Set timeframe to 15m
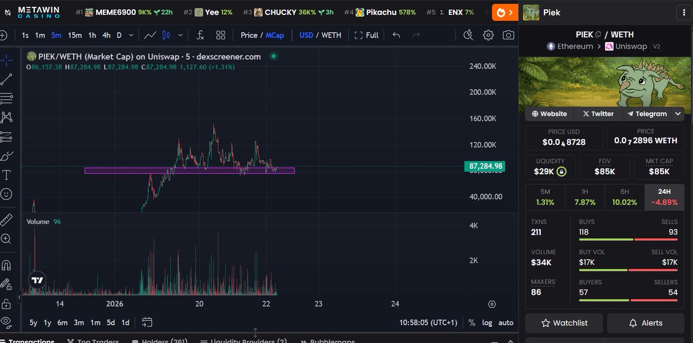The width and height of the screenshot is (693, 343). pyautogui.click(x=74, y=35)
